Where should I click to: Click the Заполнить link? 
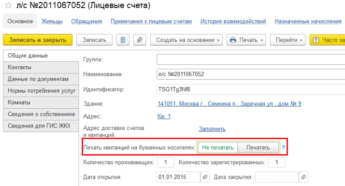click(x=212, y=129)
